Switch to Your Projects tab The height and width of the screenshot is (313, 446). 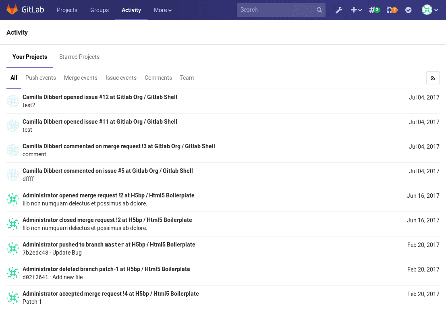30,57
